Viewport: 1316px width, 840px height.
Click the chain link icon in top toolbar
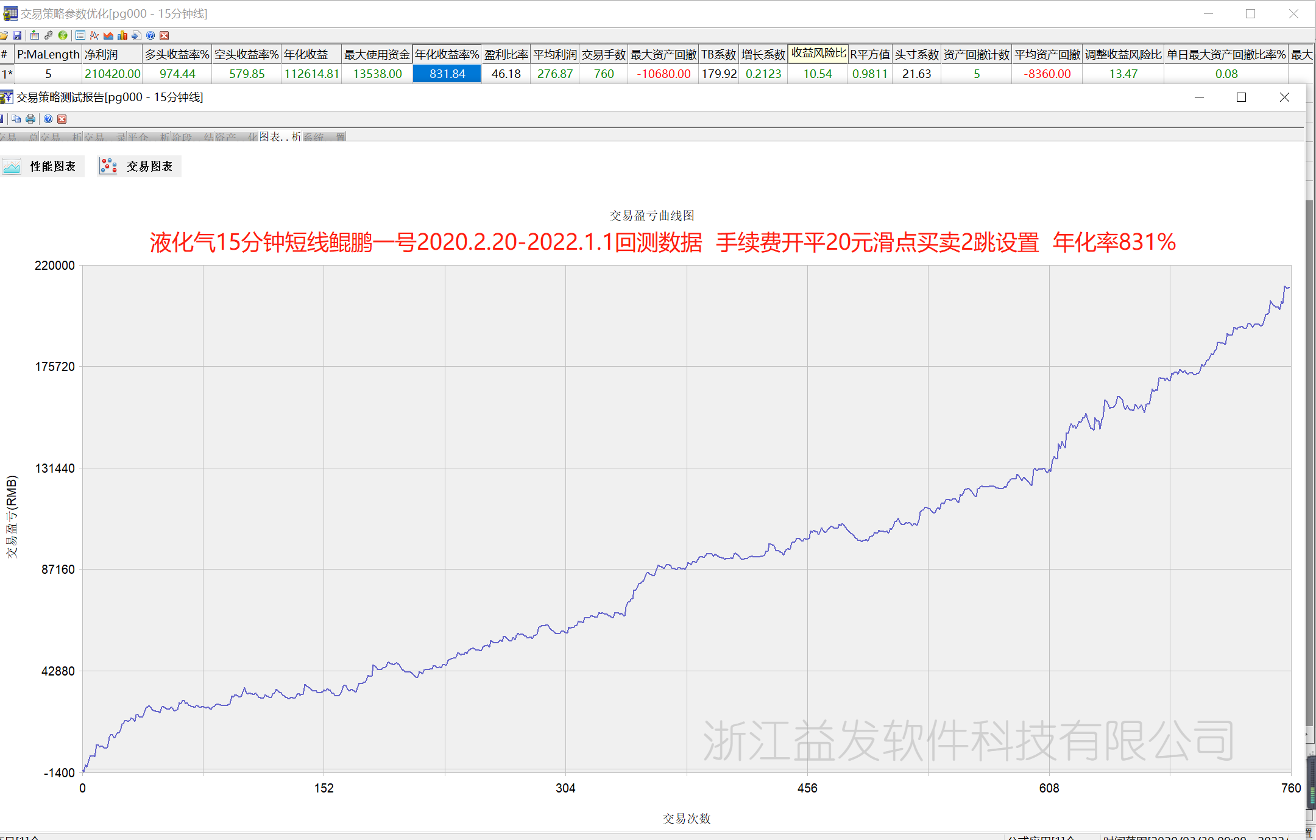click(x=49, y=35)
